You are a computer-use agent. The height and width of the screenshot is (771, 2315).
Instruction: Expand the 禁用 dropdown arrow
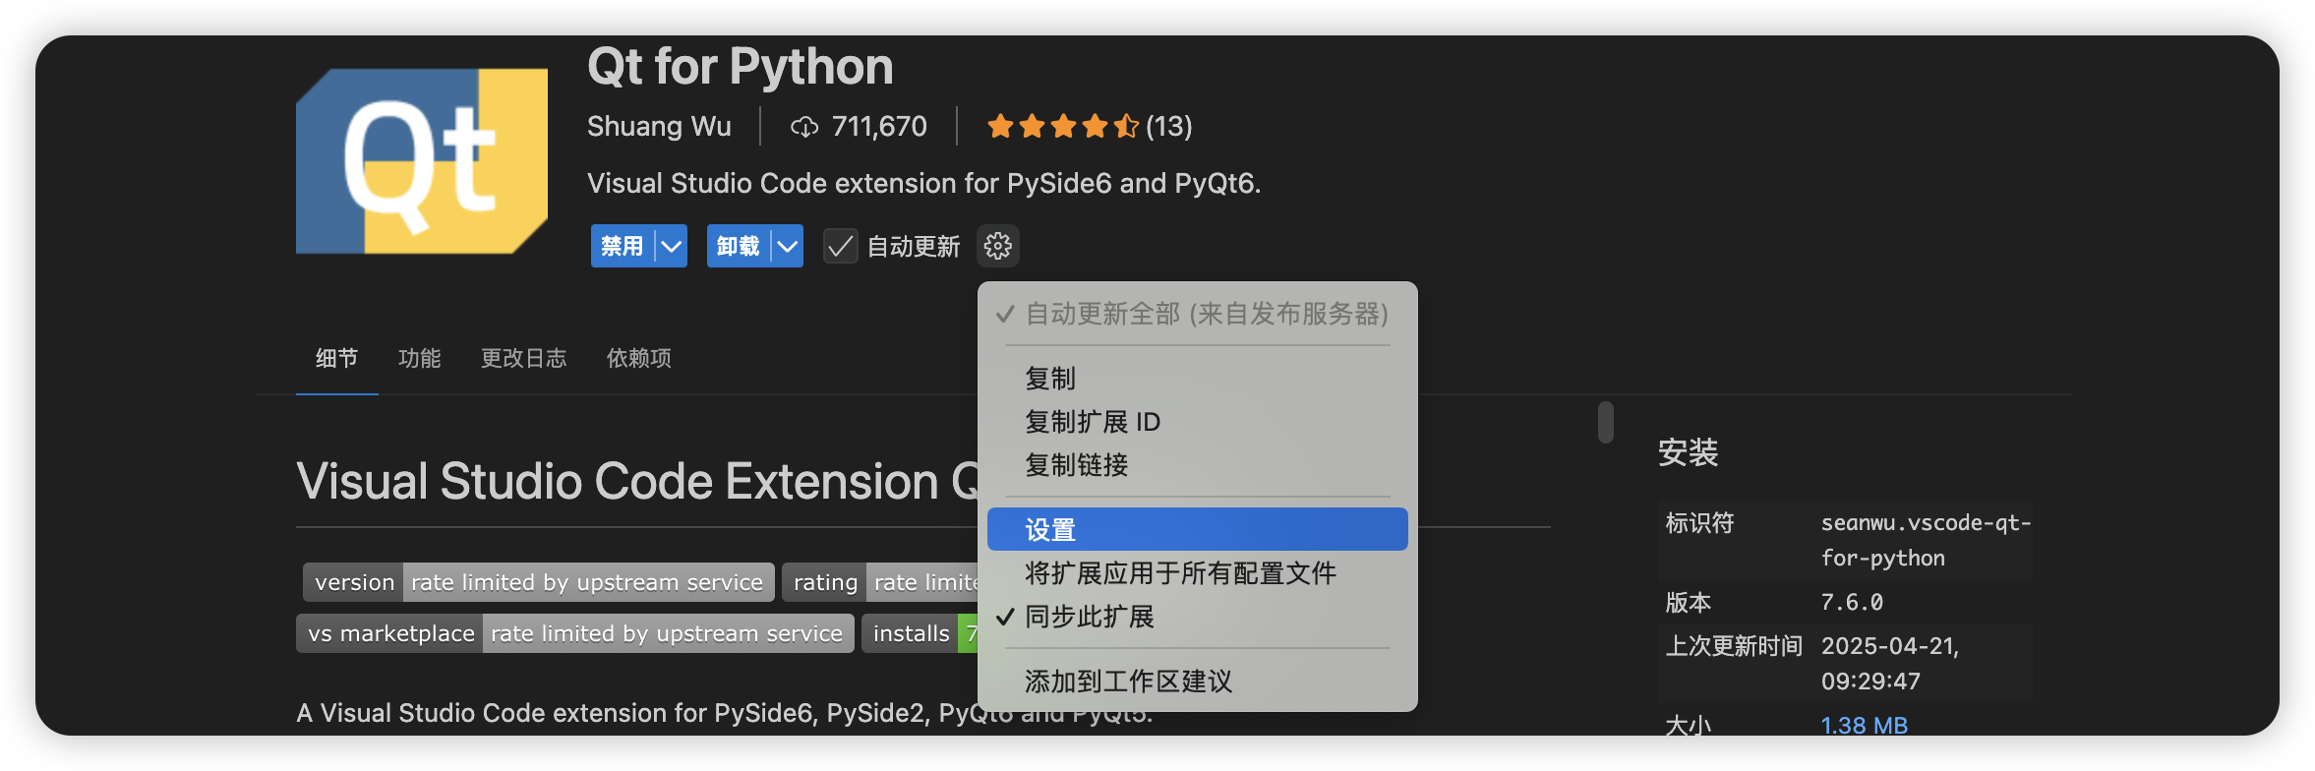[672, 246]
